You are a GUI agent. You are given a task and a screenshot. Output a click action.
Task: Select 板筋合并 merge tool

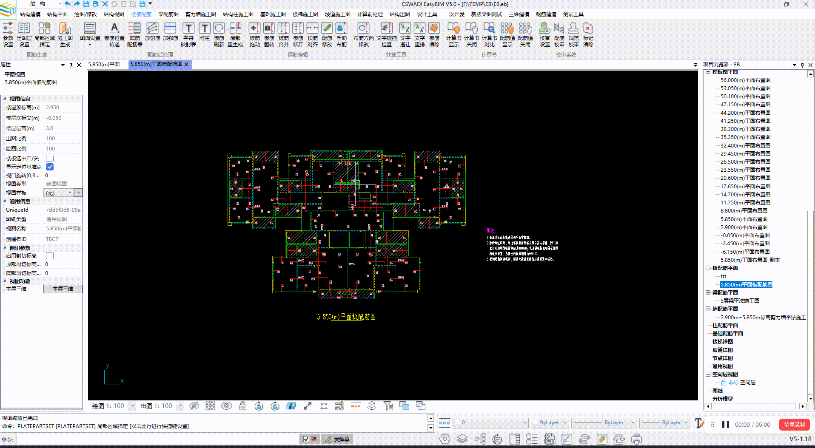(x=284, y=35)
